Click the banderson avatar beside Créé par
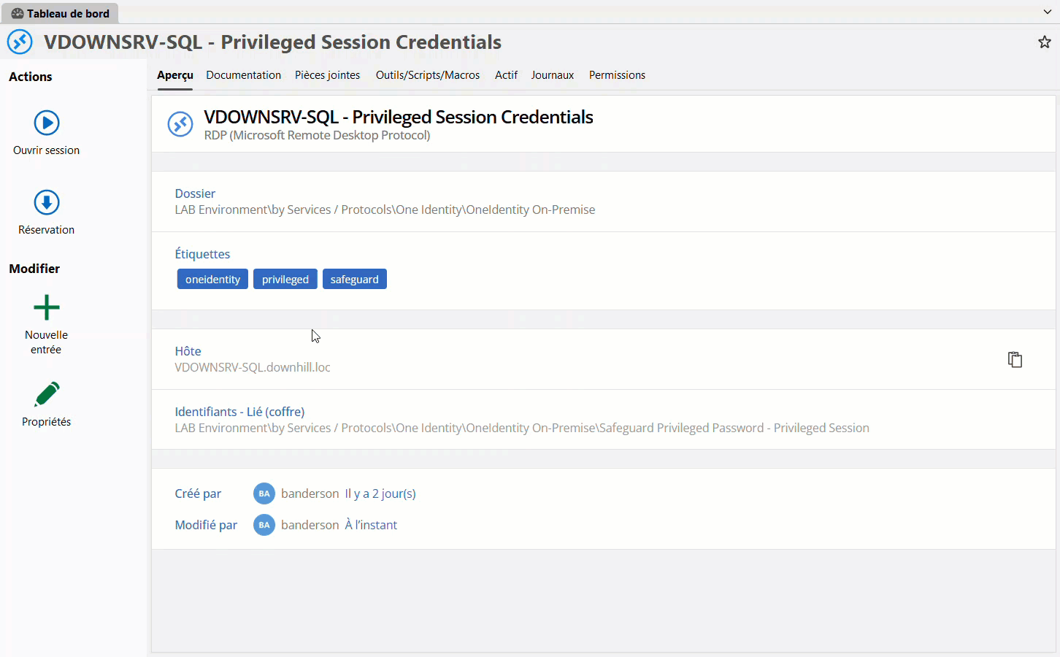 tap(264, 493)
